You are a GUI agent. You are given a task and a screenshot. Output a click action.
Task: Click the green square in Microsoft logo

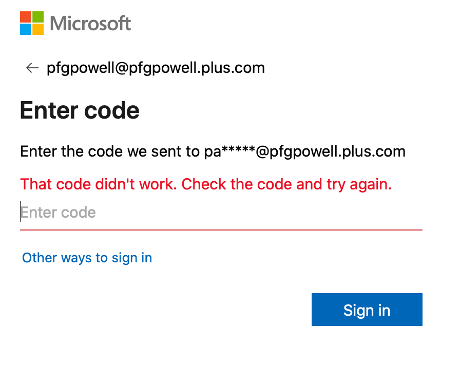pyautogui.click(x=38, y=17)
